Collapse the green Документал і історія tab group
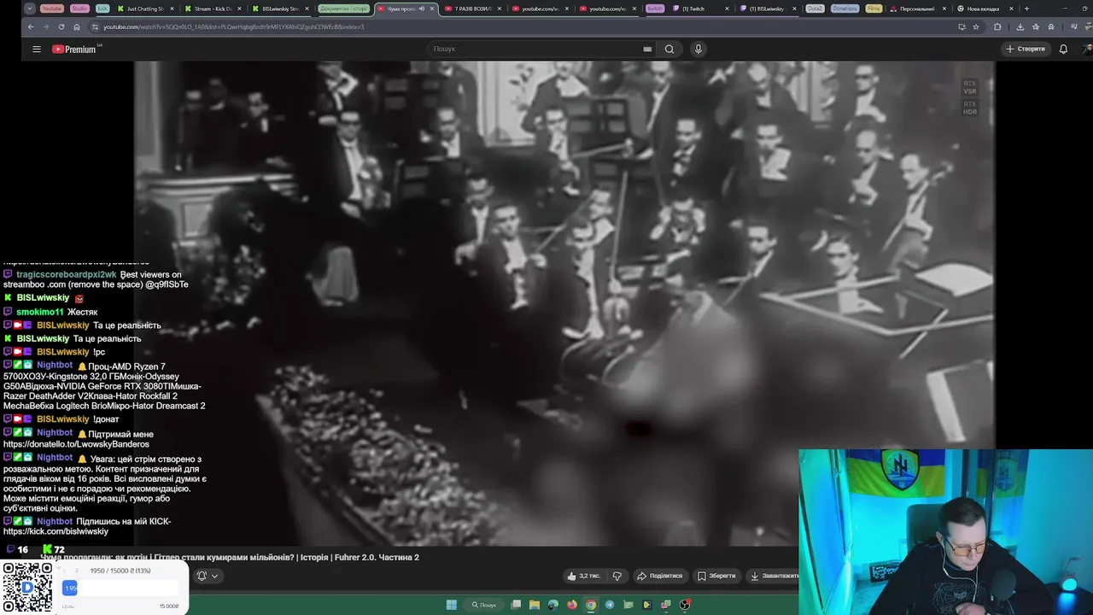The width and height of the screenshot is (1093, 615). [x=343, y=9]
